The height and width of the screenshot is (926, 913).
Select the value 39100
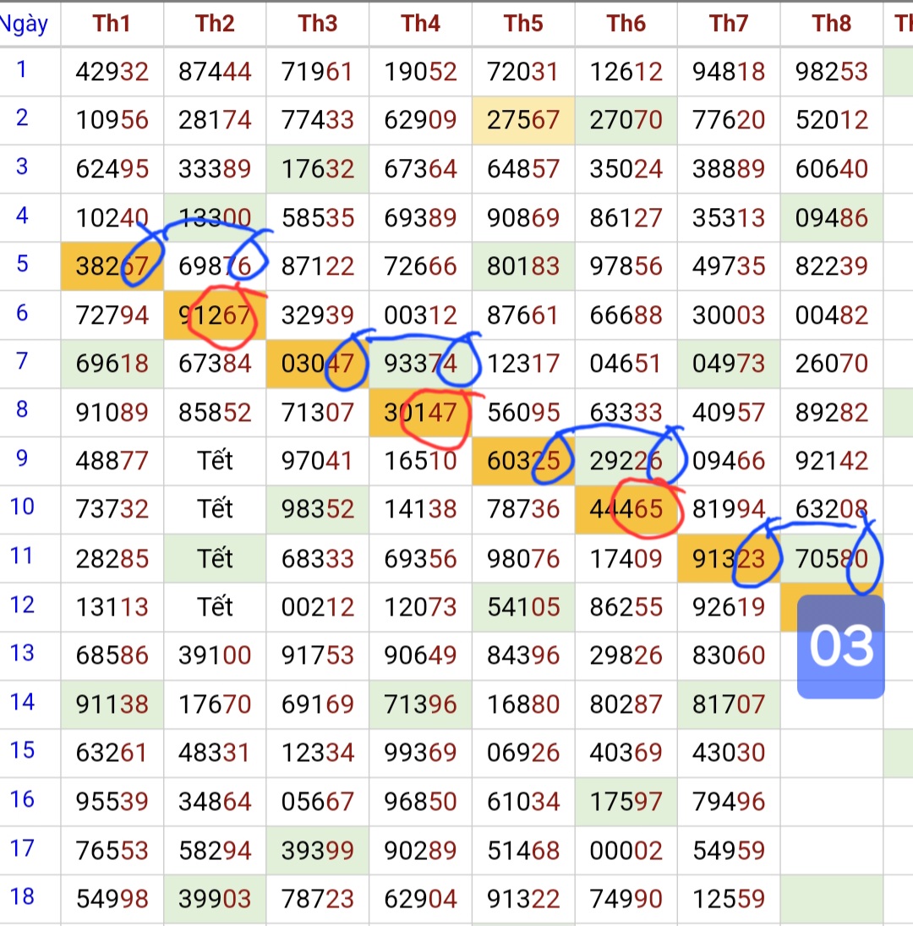[214, 655]
